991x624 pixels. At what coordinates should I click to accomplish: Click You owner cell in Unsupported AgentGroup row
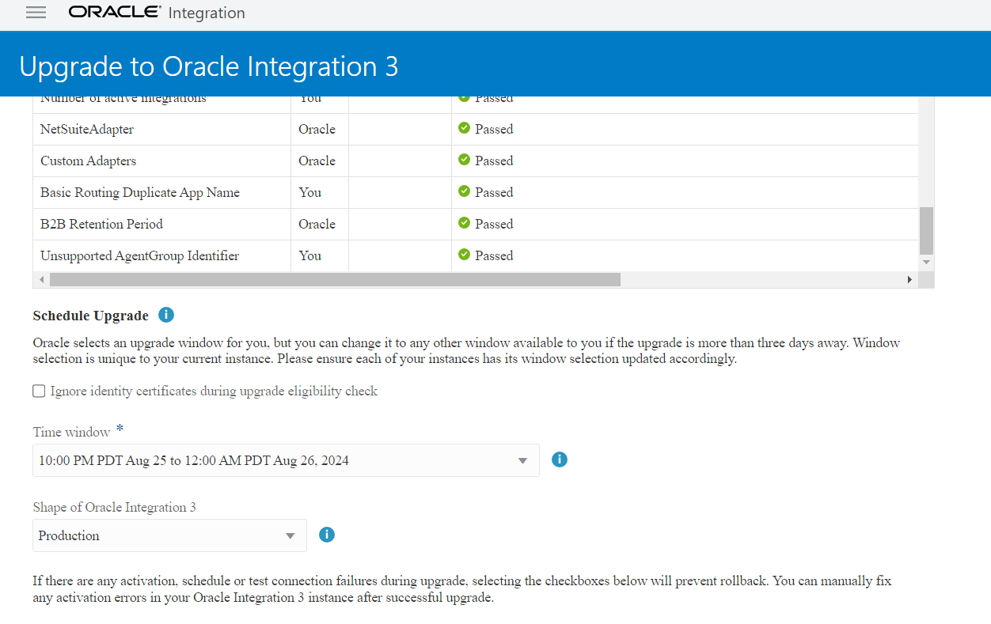click(x=320, y=255)
